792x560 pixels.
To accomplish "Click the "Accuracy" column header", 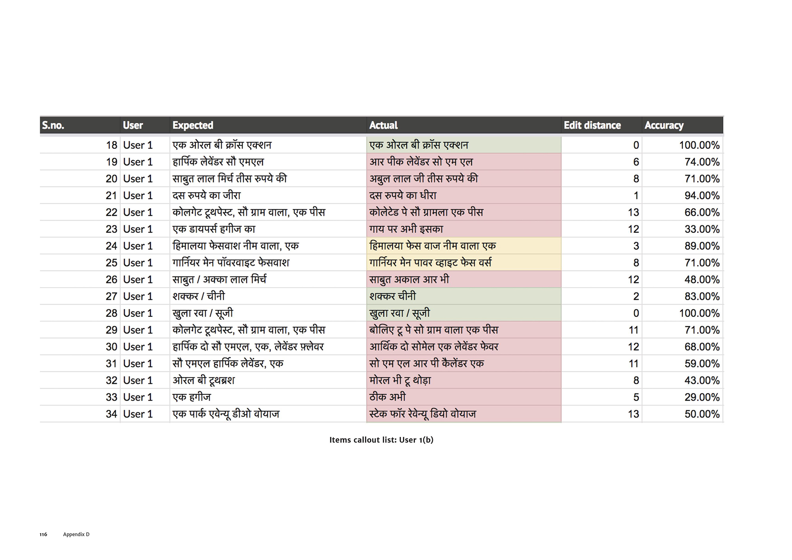I will [664, 126].
